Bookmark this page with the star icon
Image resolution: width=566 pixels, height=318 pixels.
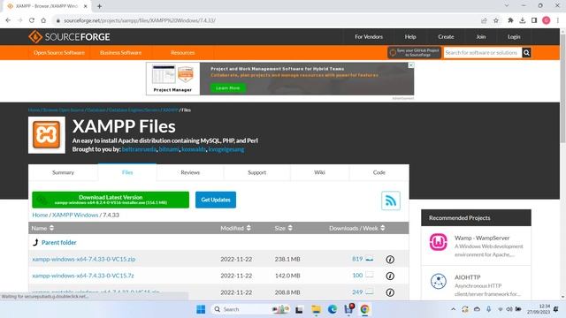point(496,20)
